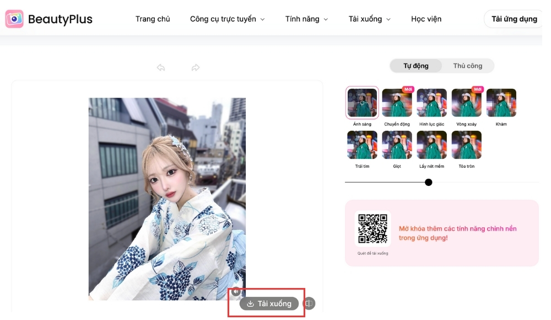Choose the Hình lục giác effect
The image size is (551, 320).
pos(431,103)
